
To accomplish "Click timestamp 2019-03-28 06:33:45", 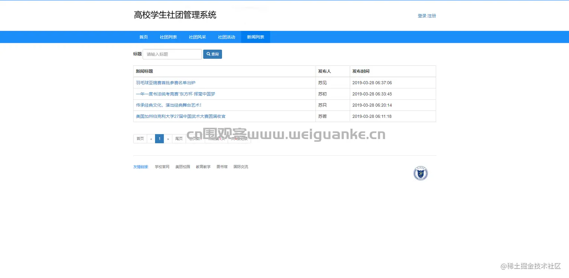I will point(372,94).
